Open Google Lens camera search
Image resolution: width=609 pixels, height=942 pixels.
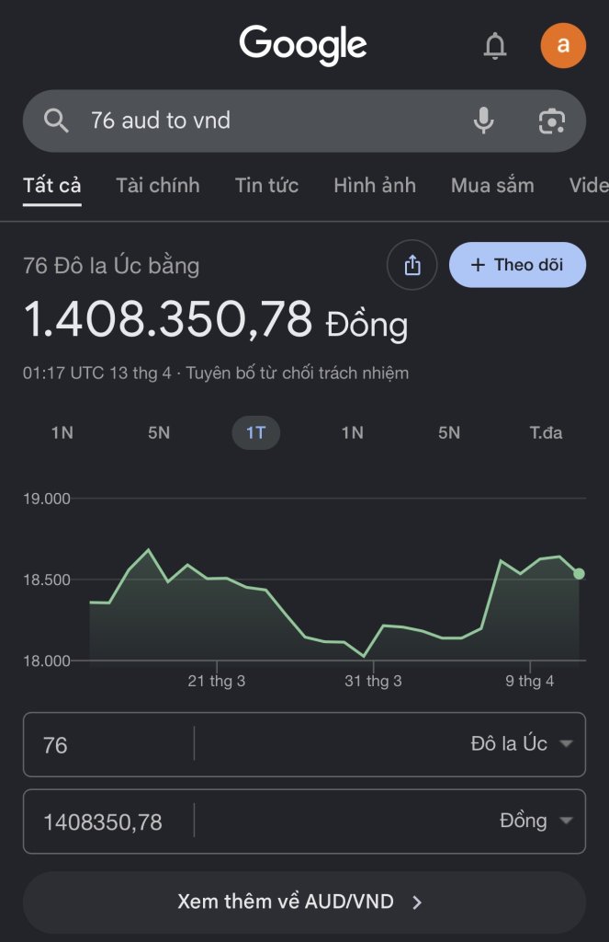[551, 121]
